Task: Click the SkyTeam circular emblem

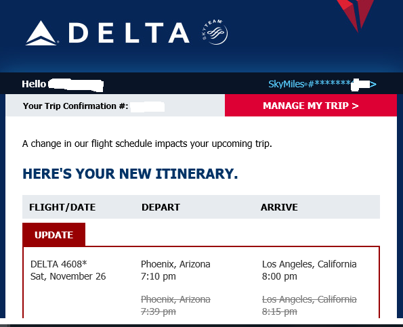Action: pos(215,32)
